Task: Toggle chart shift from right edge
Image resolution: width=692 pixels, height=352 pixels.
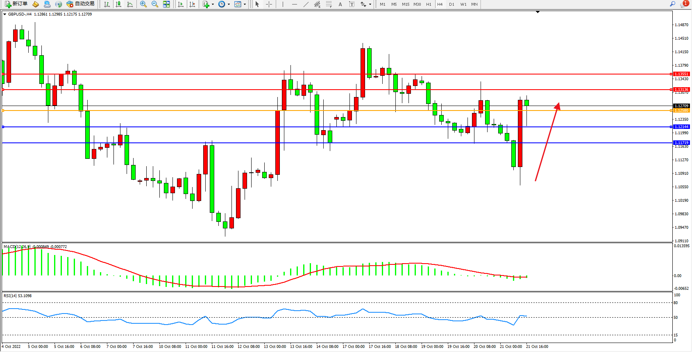Action: pos(192,4)
